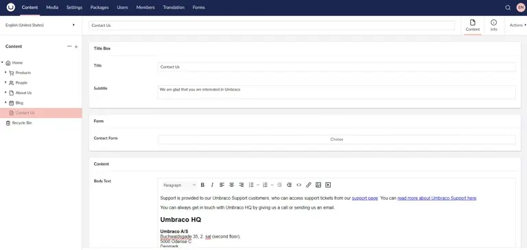
Task: Edit the Title input field
Action: click(x=337, y=67)
